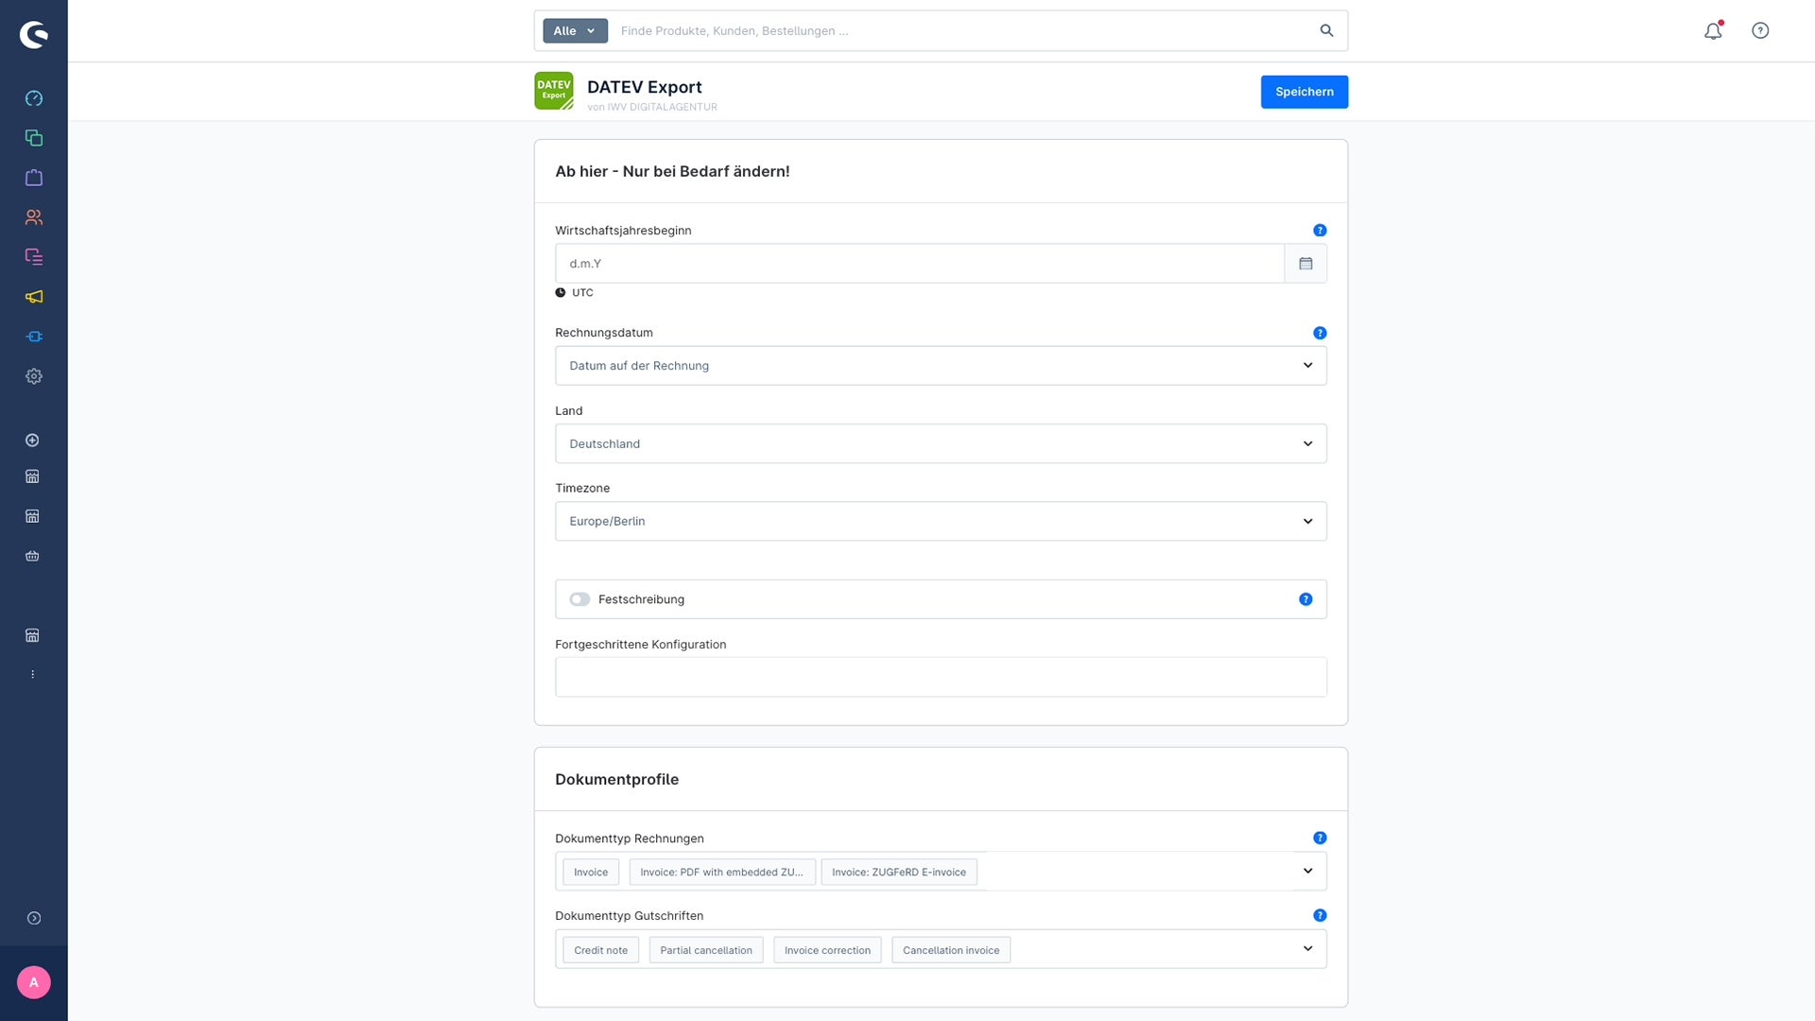
Task: Open the Customers icon in sidebar
Action: (34, 217)
